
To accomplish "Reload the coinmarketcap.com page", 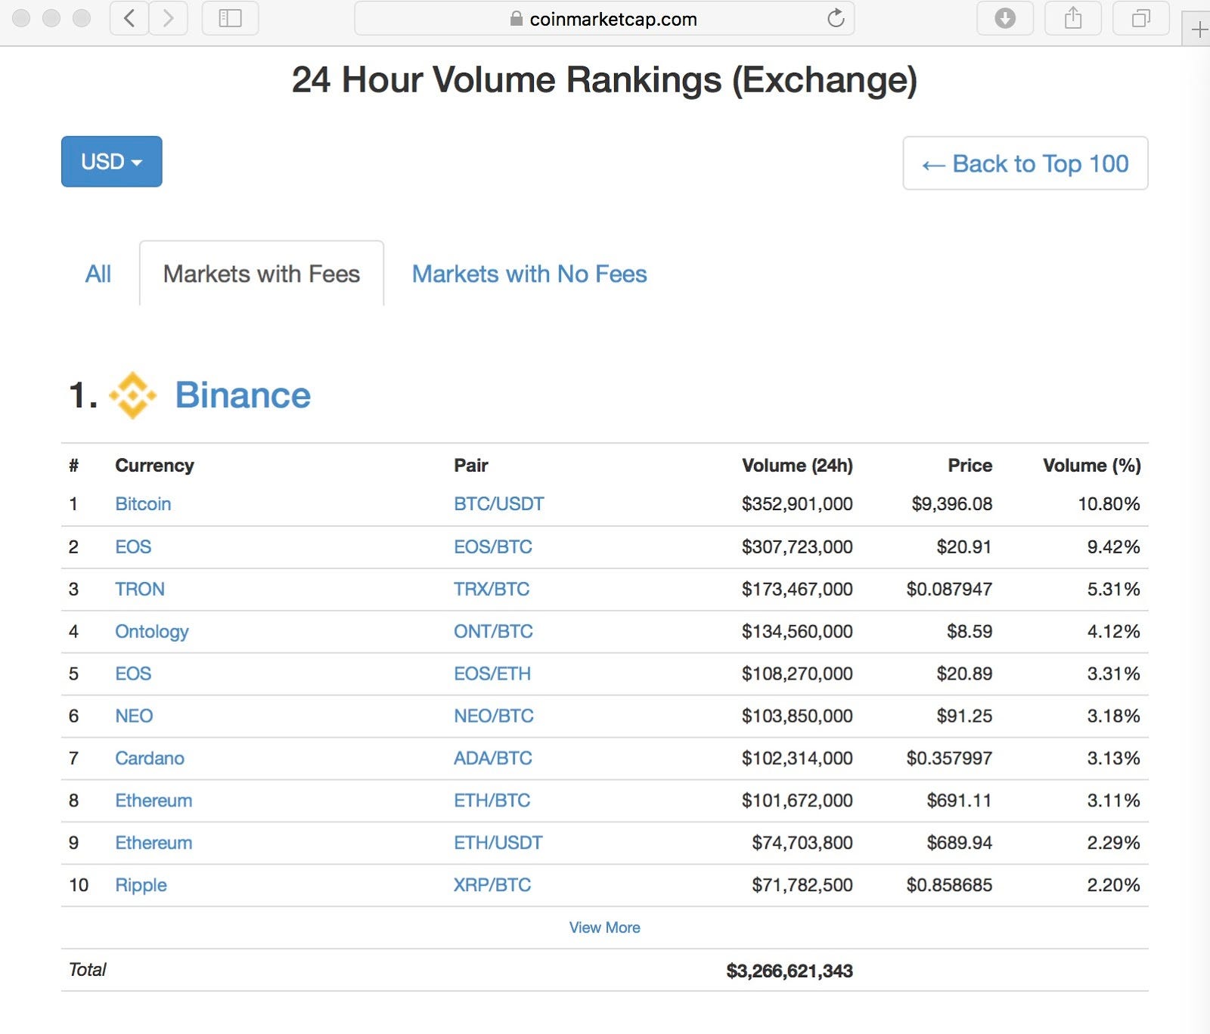I will coord(836,18).
